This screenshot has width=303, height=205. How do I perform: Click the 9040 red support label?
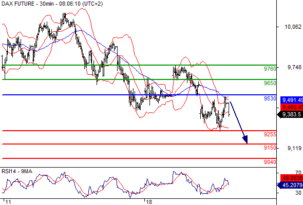coord(270,162)
